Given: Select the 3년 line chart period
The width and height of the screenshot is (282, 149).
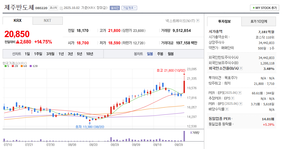Looking at the screenshot, I should [70, 54].
